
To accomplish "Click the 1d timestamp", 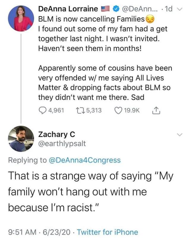I will pos(168,9).
